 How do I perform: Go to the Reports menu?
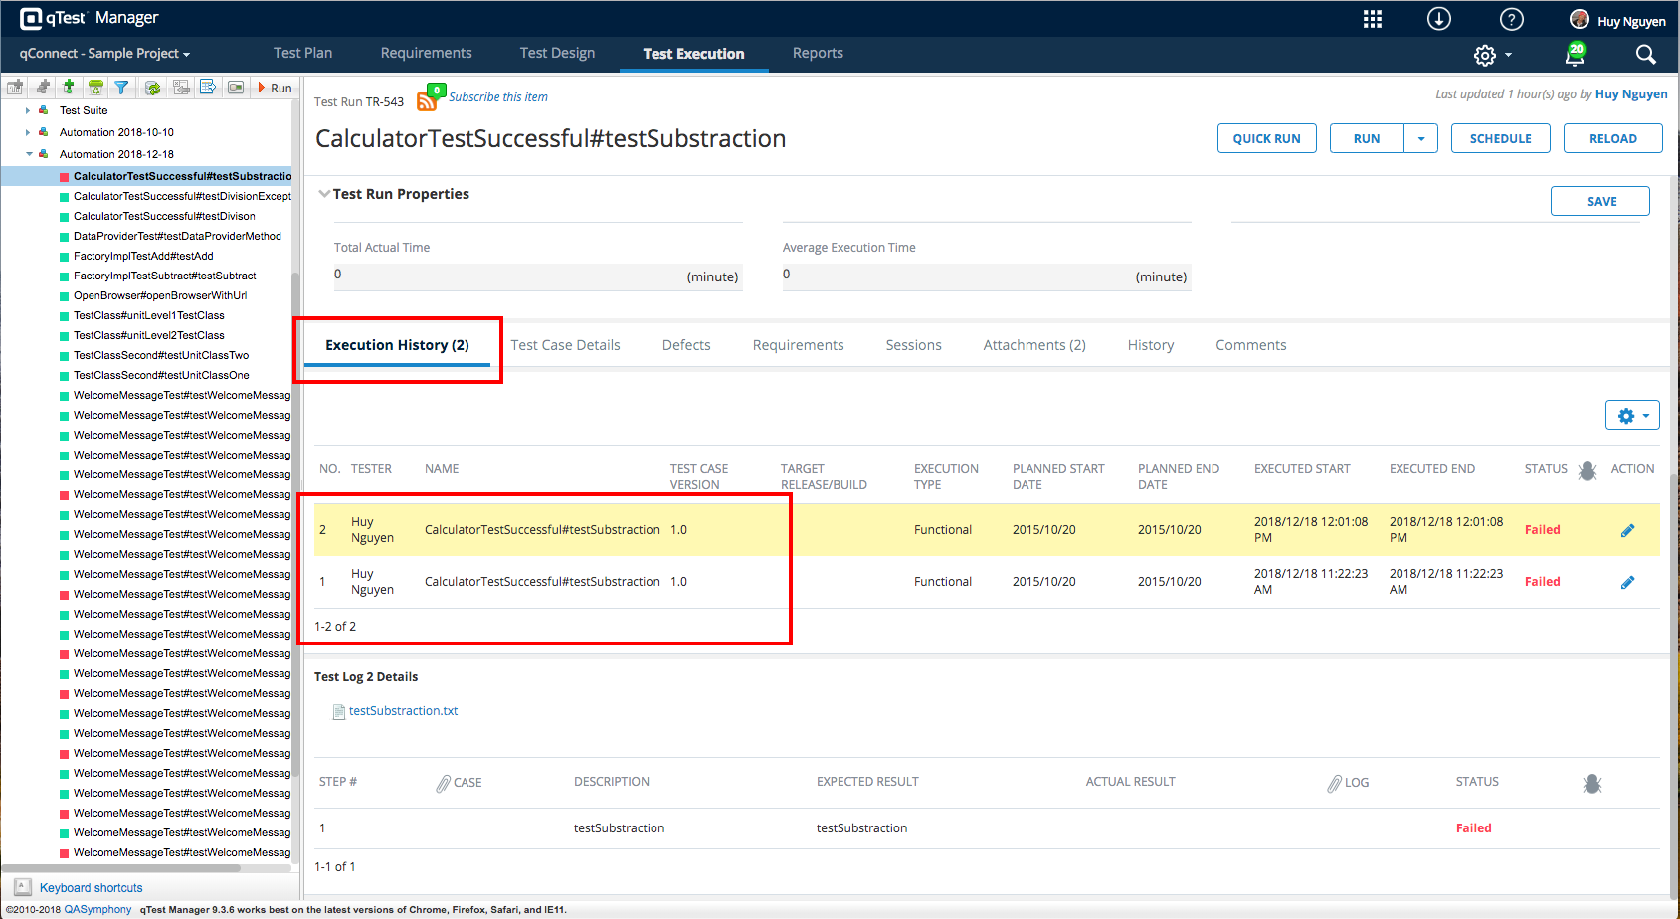click(x=818, y=54)
